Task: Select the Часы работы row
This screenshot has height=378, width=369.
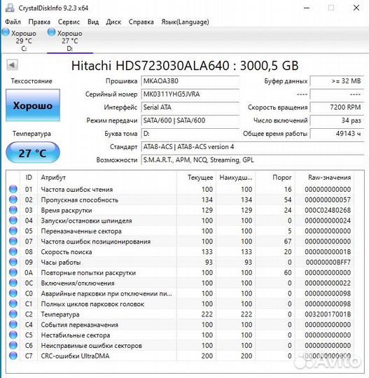Action: [180, 262]
